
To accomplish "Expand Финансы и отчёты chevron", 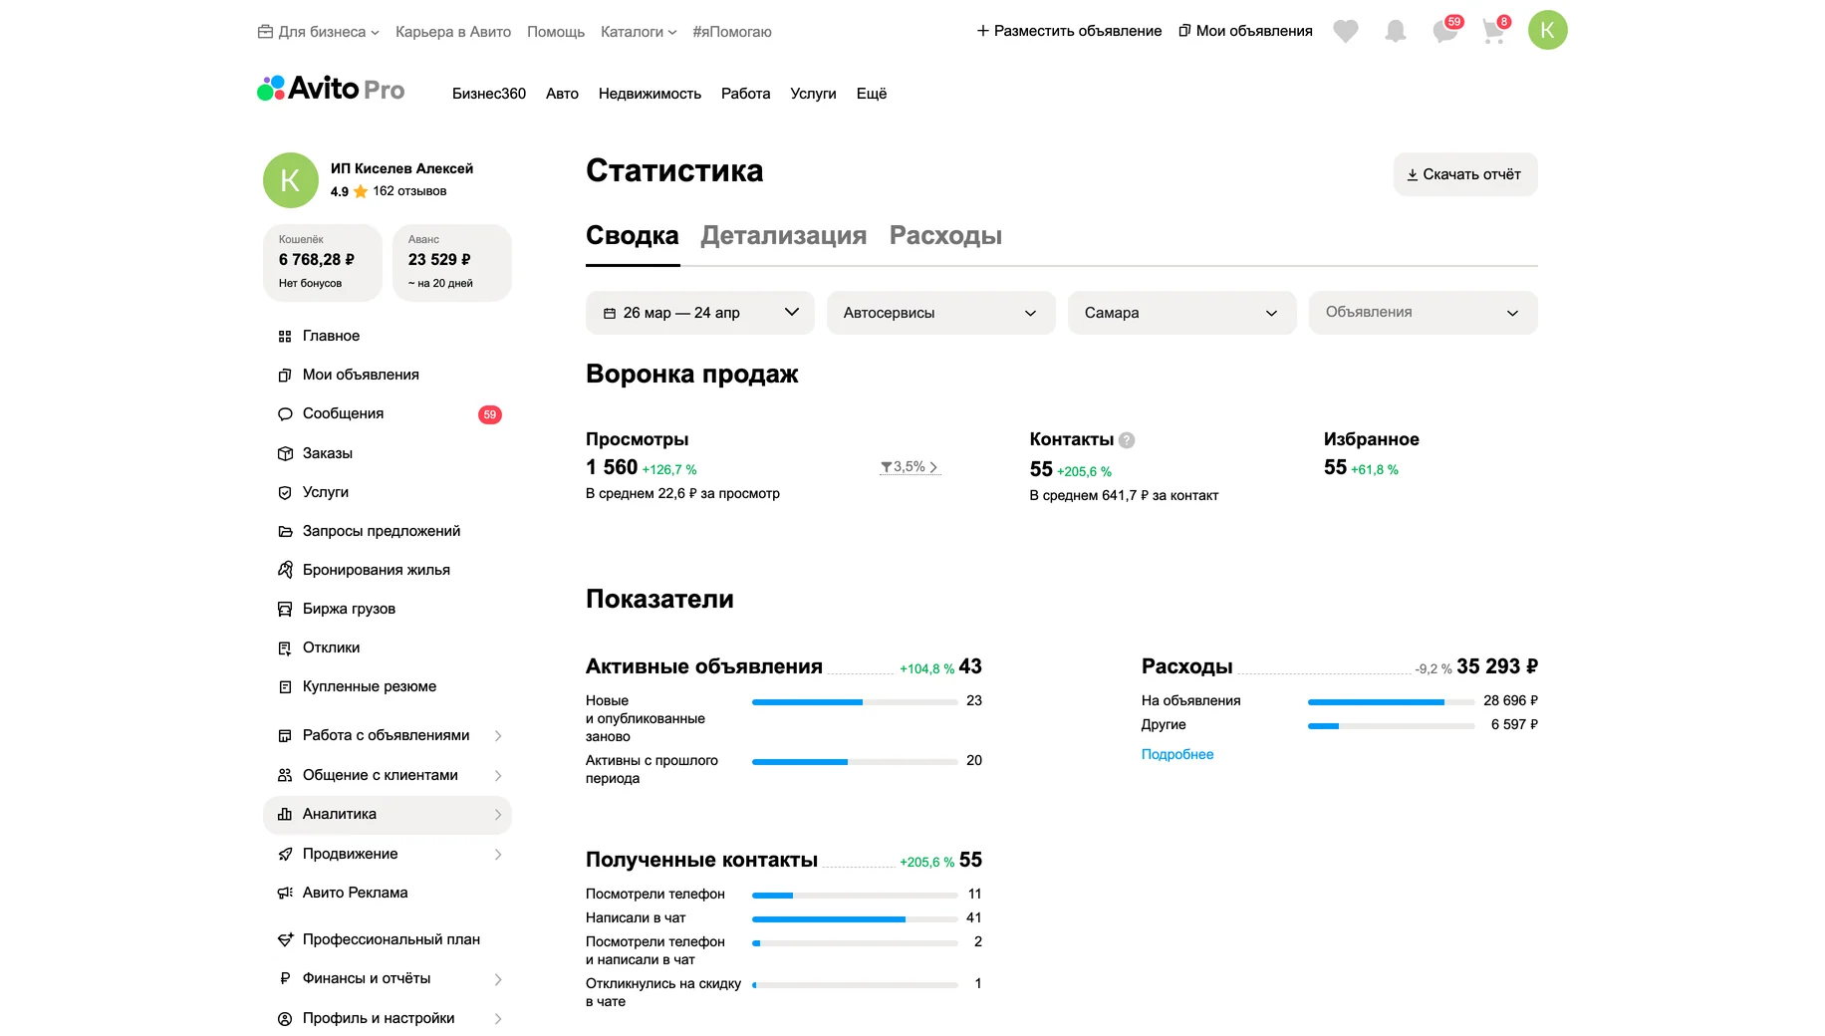I will click(x=498, y=979).
